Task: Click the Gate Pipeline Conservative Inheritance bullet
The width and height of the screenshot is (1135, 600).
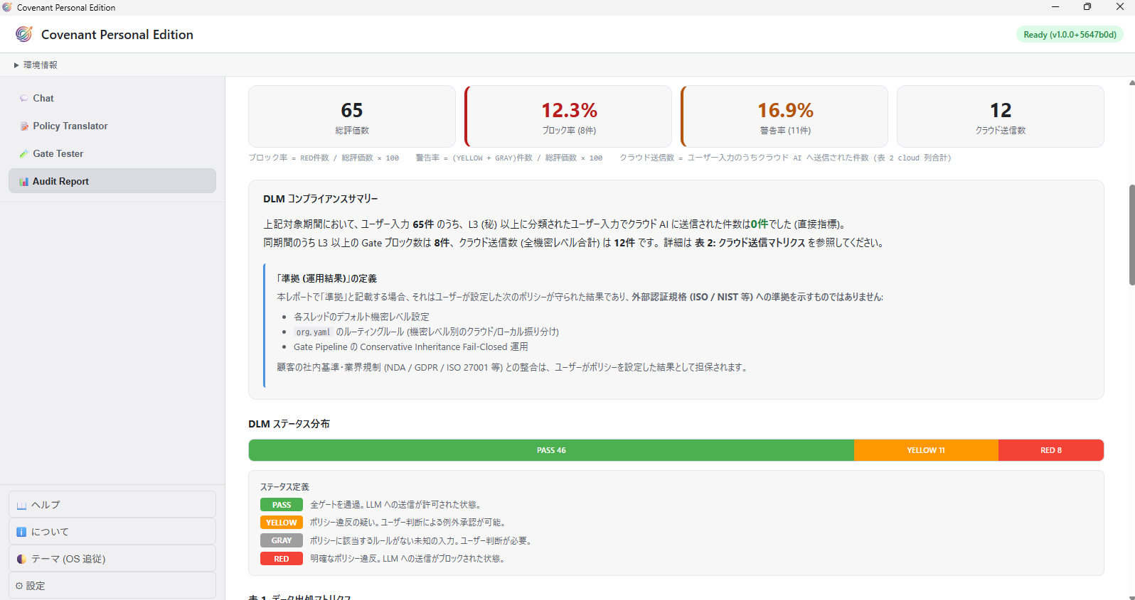Action: tap(411, 347)
